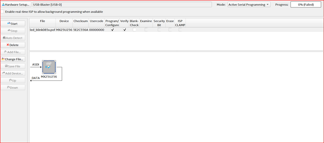Click the MX25U256 device cell in table
324x143 pixels.
click(64, 30)
